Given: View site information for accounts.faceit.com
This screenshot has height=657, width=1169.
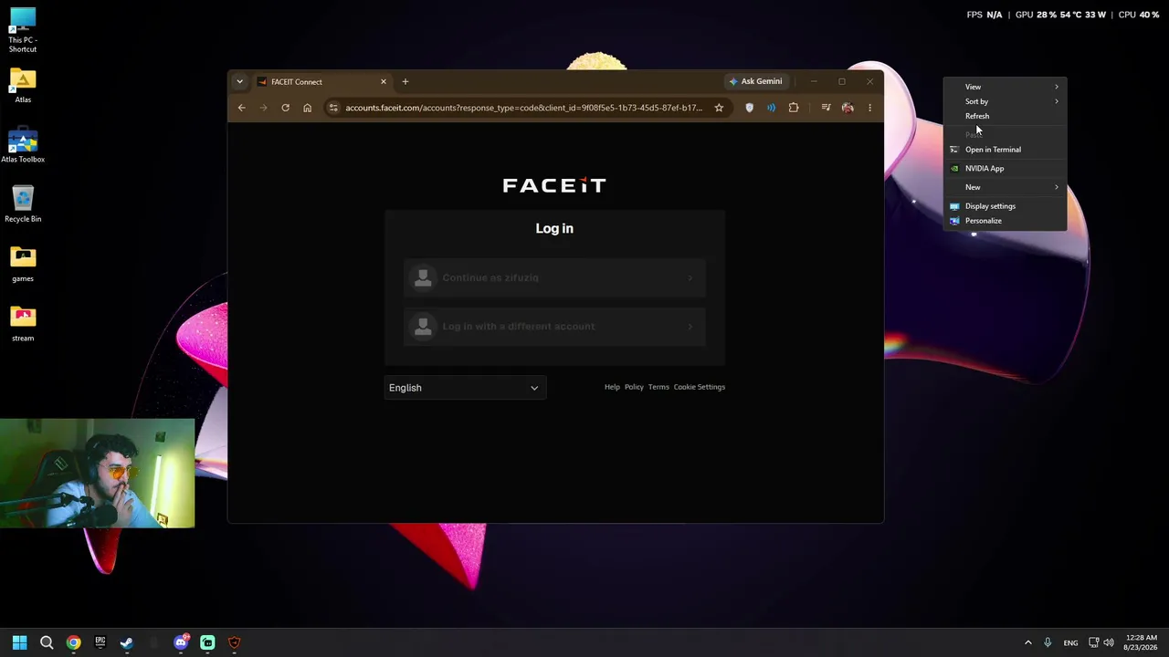Looking at the screenshot, I should tap(333, 108).
